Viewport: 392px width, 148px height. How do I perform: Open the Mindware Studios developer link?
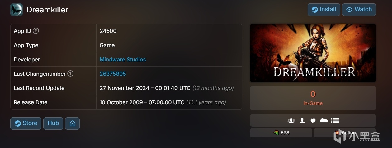point(123,59)
